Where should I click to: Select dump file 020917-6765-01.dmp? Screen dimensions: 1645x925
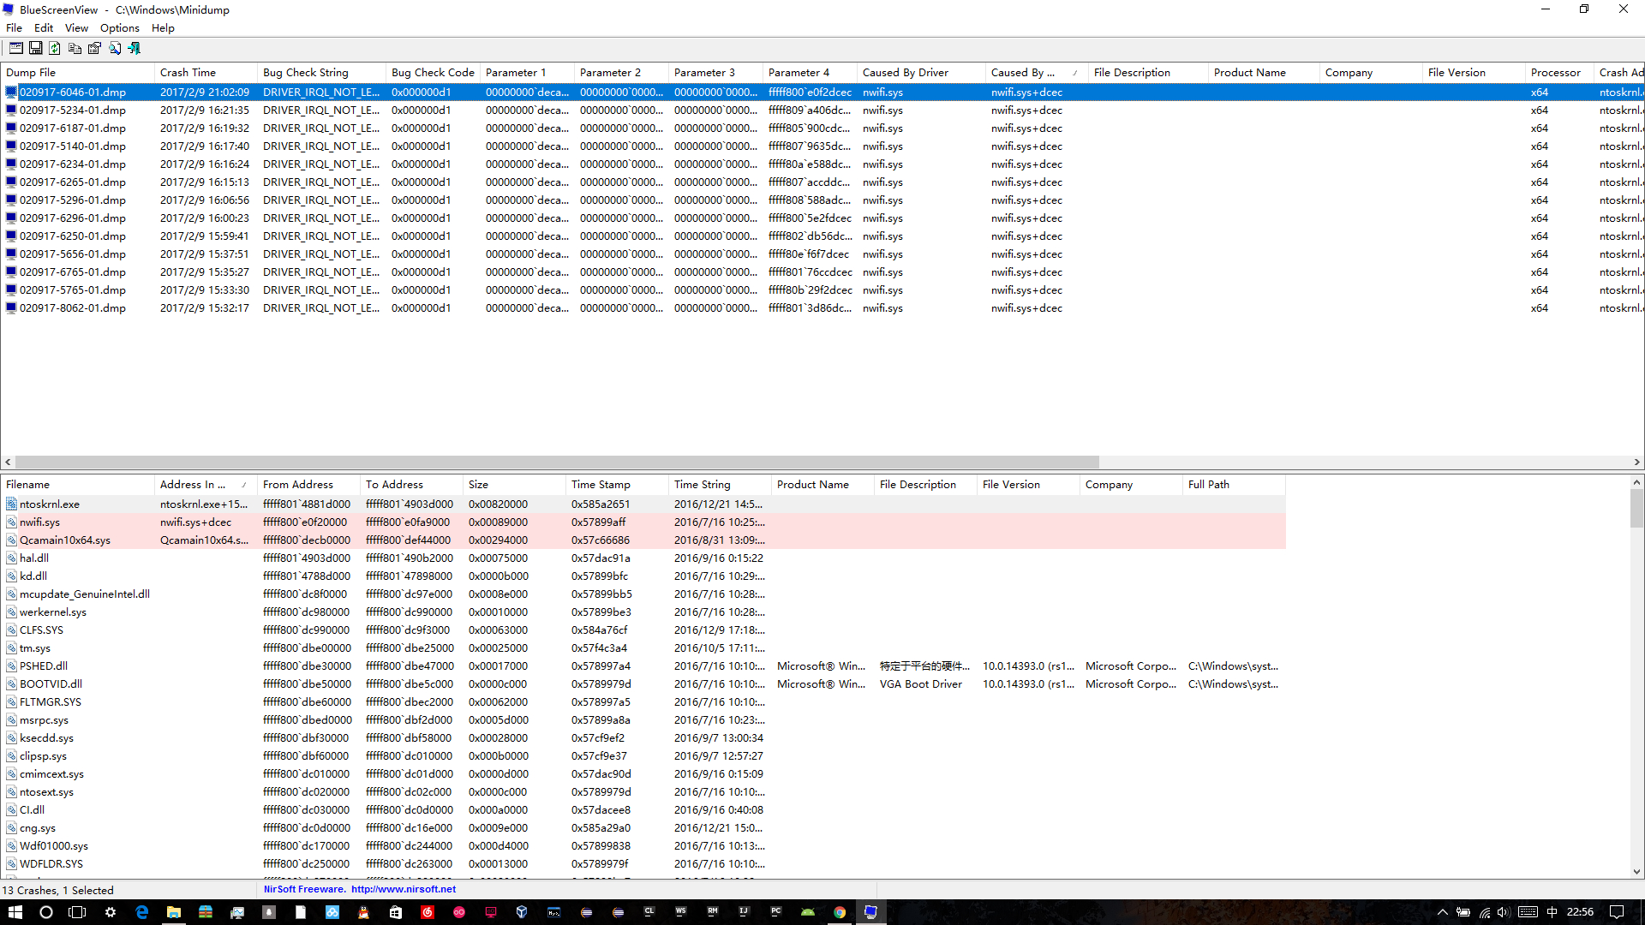[73, 272]
